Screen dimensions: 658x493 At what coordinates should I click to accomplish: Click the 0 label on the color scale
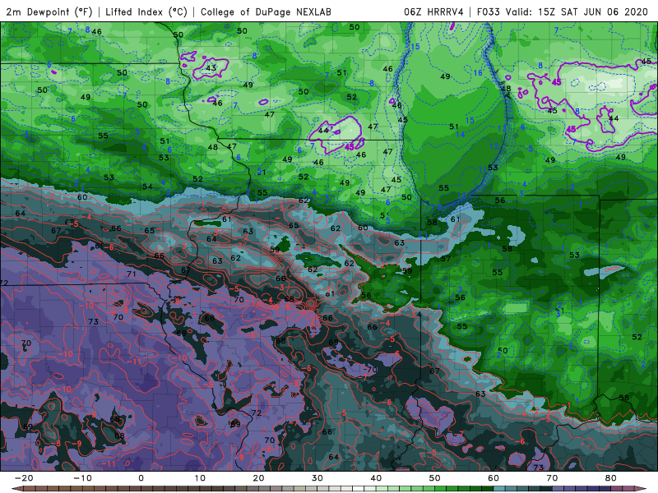pyautogui.click(x=141, y=478)
